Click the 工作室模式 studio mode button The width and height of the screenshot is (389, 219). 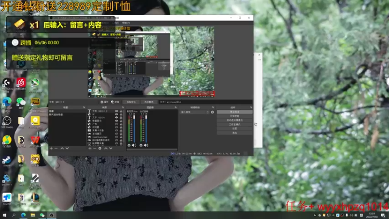235,125
